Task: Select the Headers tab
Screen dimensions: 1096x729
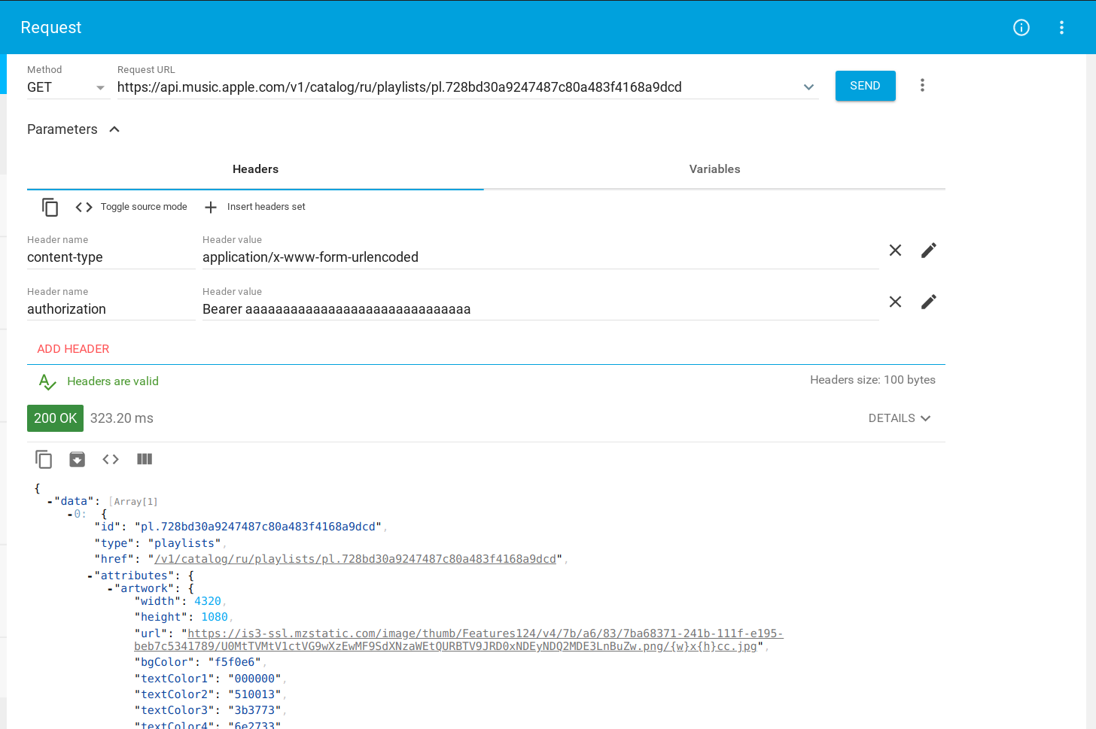Action: pyautogui.click(x=255, y=169)
